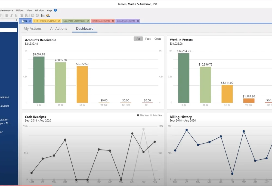Toggle Underline formatting in toolbar
272x186 pixels.
point(16,15)
